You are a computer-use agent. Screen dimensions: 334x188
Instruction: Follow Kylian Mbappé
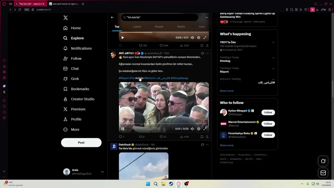click(268, 113)
